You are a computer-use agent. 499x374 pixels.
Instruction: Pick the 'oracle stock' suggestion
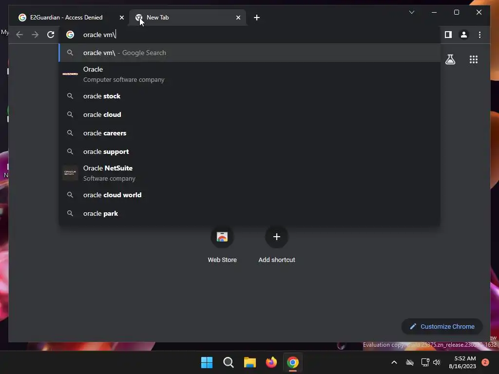coord(250,96)
